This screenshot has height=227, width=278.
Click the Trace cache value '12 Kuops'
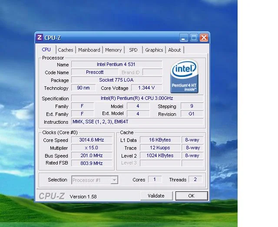(x=160, y=148)
